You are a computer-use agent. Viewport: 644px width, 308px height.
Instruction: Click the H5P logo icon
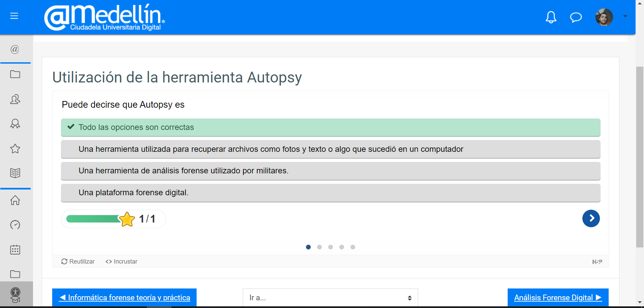(x=597, y=262)
